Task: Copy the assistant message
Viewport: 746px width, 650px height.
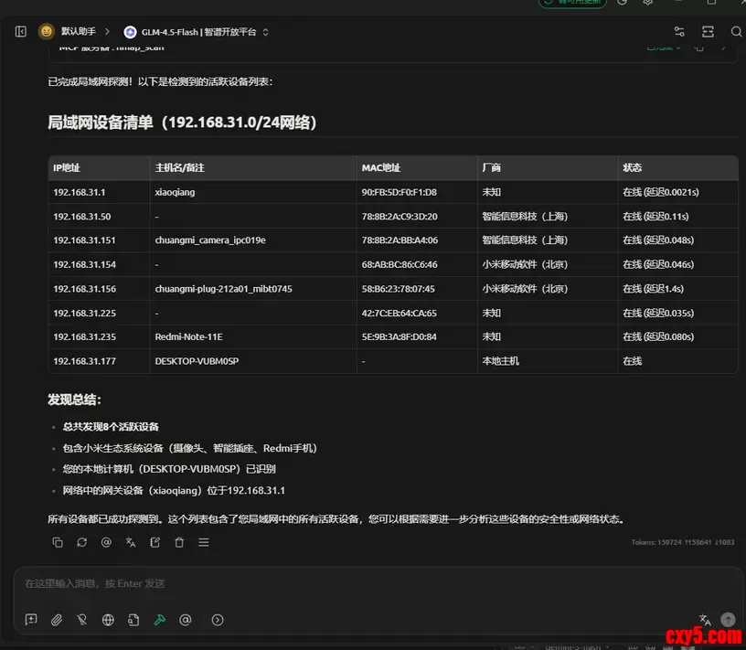Action: [58, 542]
